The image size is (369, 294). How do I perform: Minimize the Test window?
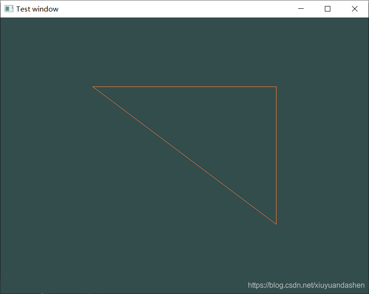(301, 9)
